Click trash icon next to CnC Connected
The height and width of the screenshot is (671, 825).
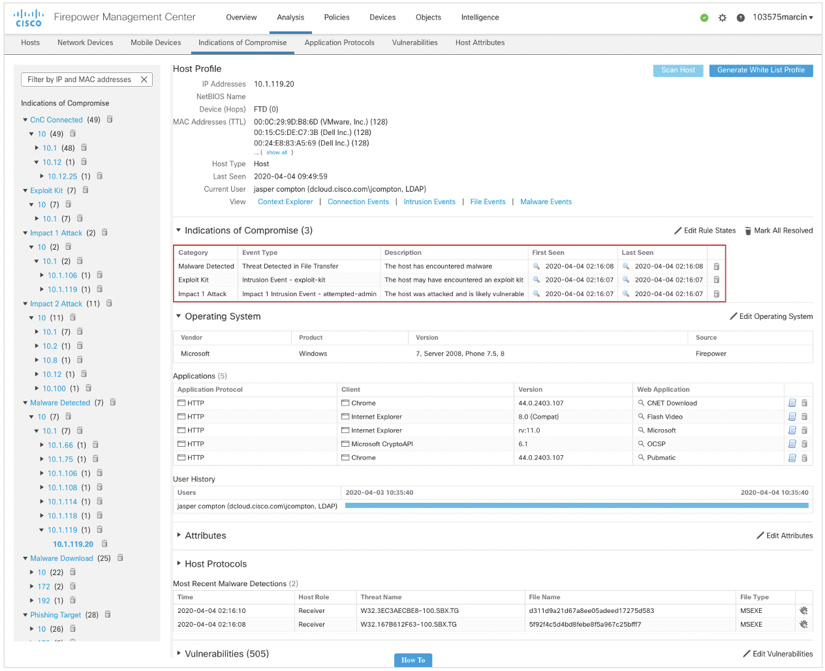pyautogui.click(x=110, y=120)
